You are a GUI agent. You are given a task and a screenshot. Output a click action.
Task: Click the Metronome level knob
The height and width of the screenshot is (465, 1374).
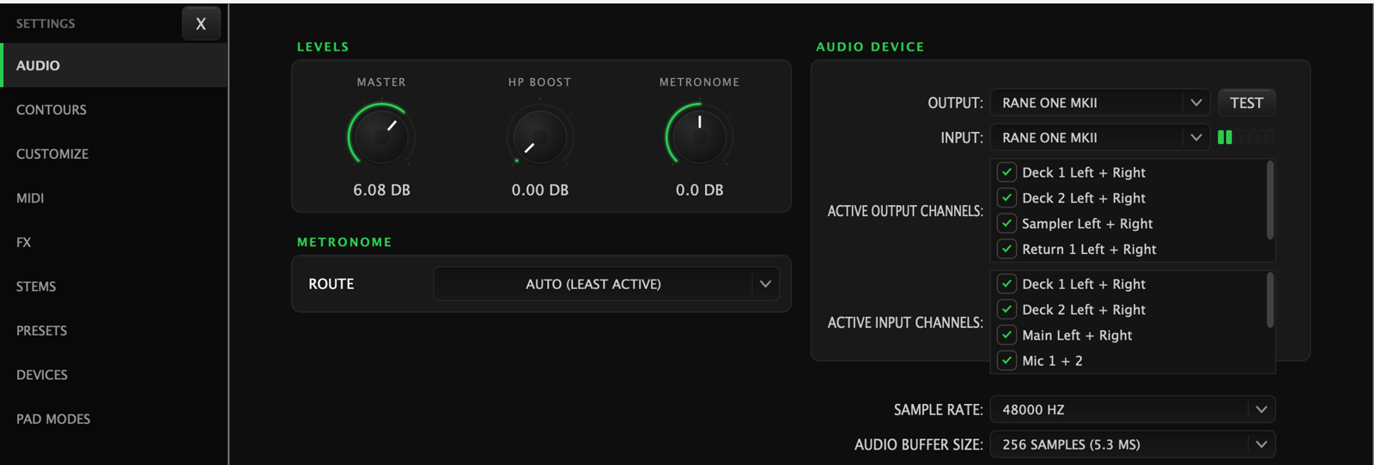point(699,136)
